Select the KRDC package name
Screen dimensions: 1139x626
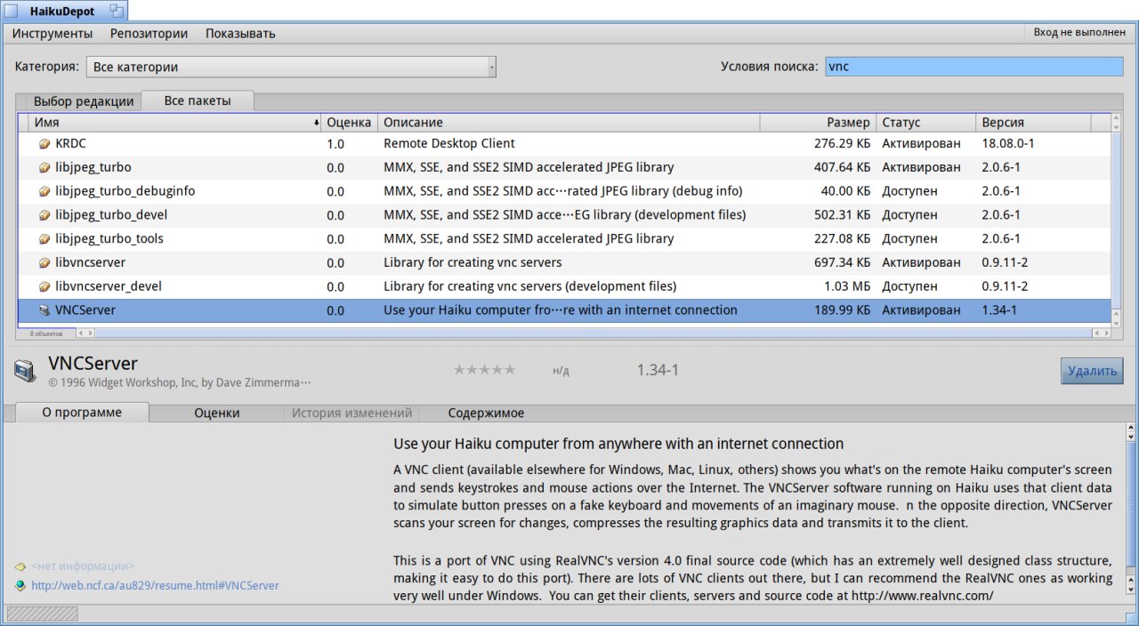(x=71, y=143)
